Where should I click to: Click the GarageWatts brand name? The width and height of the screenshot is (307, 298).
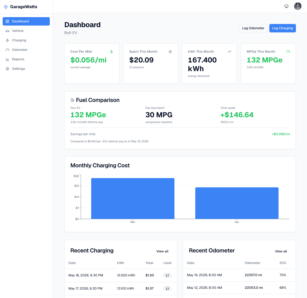tap(24, 7)
